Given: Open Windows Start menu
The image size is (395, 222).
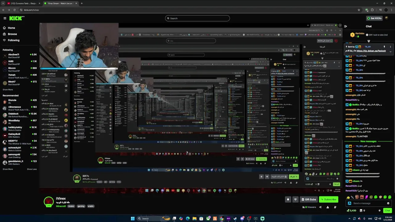Looking at the screenshot, I should pyautogui.click(x=133, y=219).
